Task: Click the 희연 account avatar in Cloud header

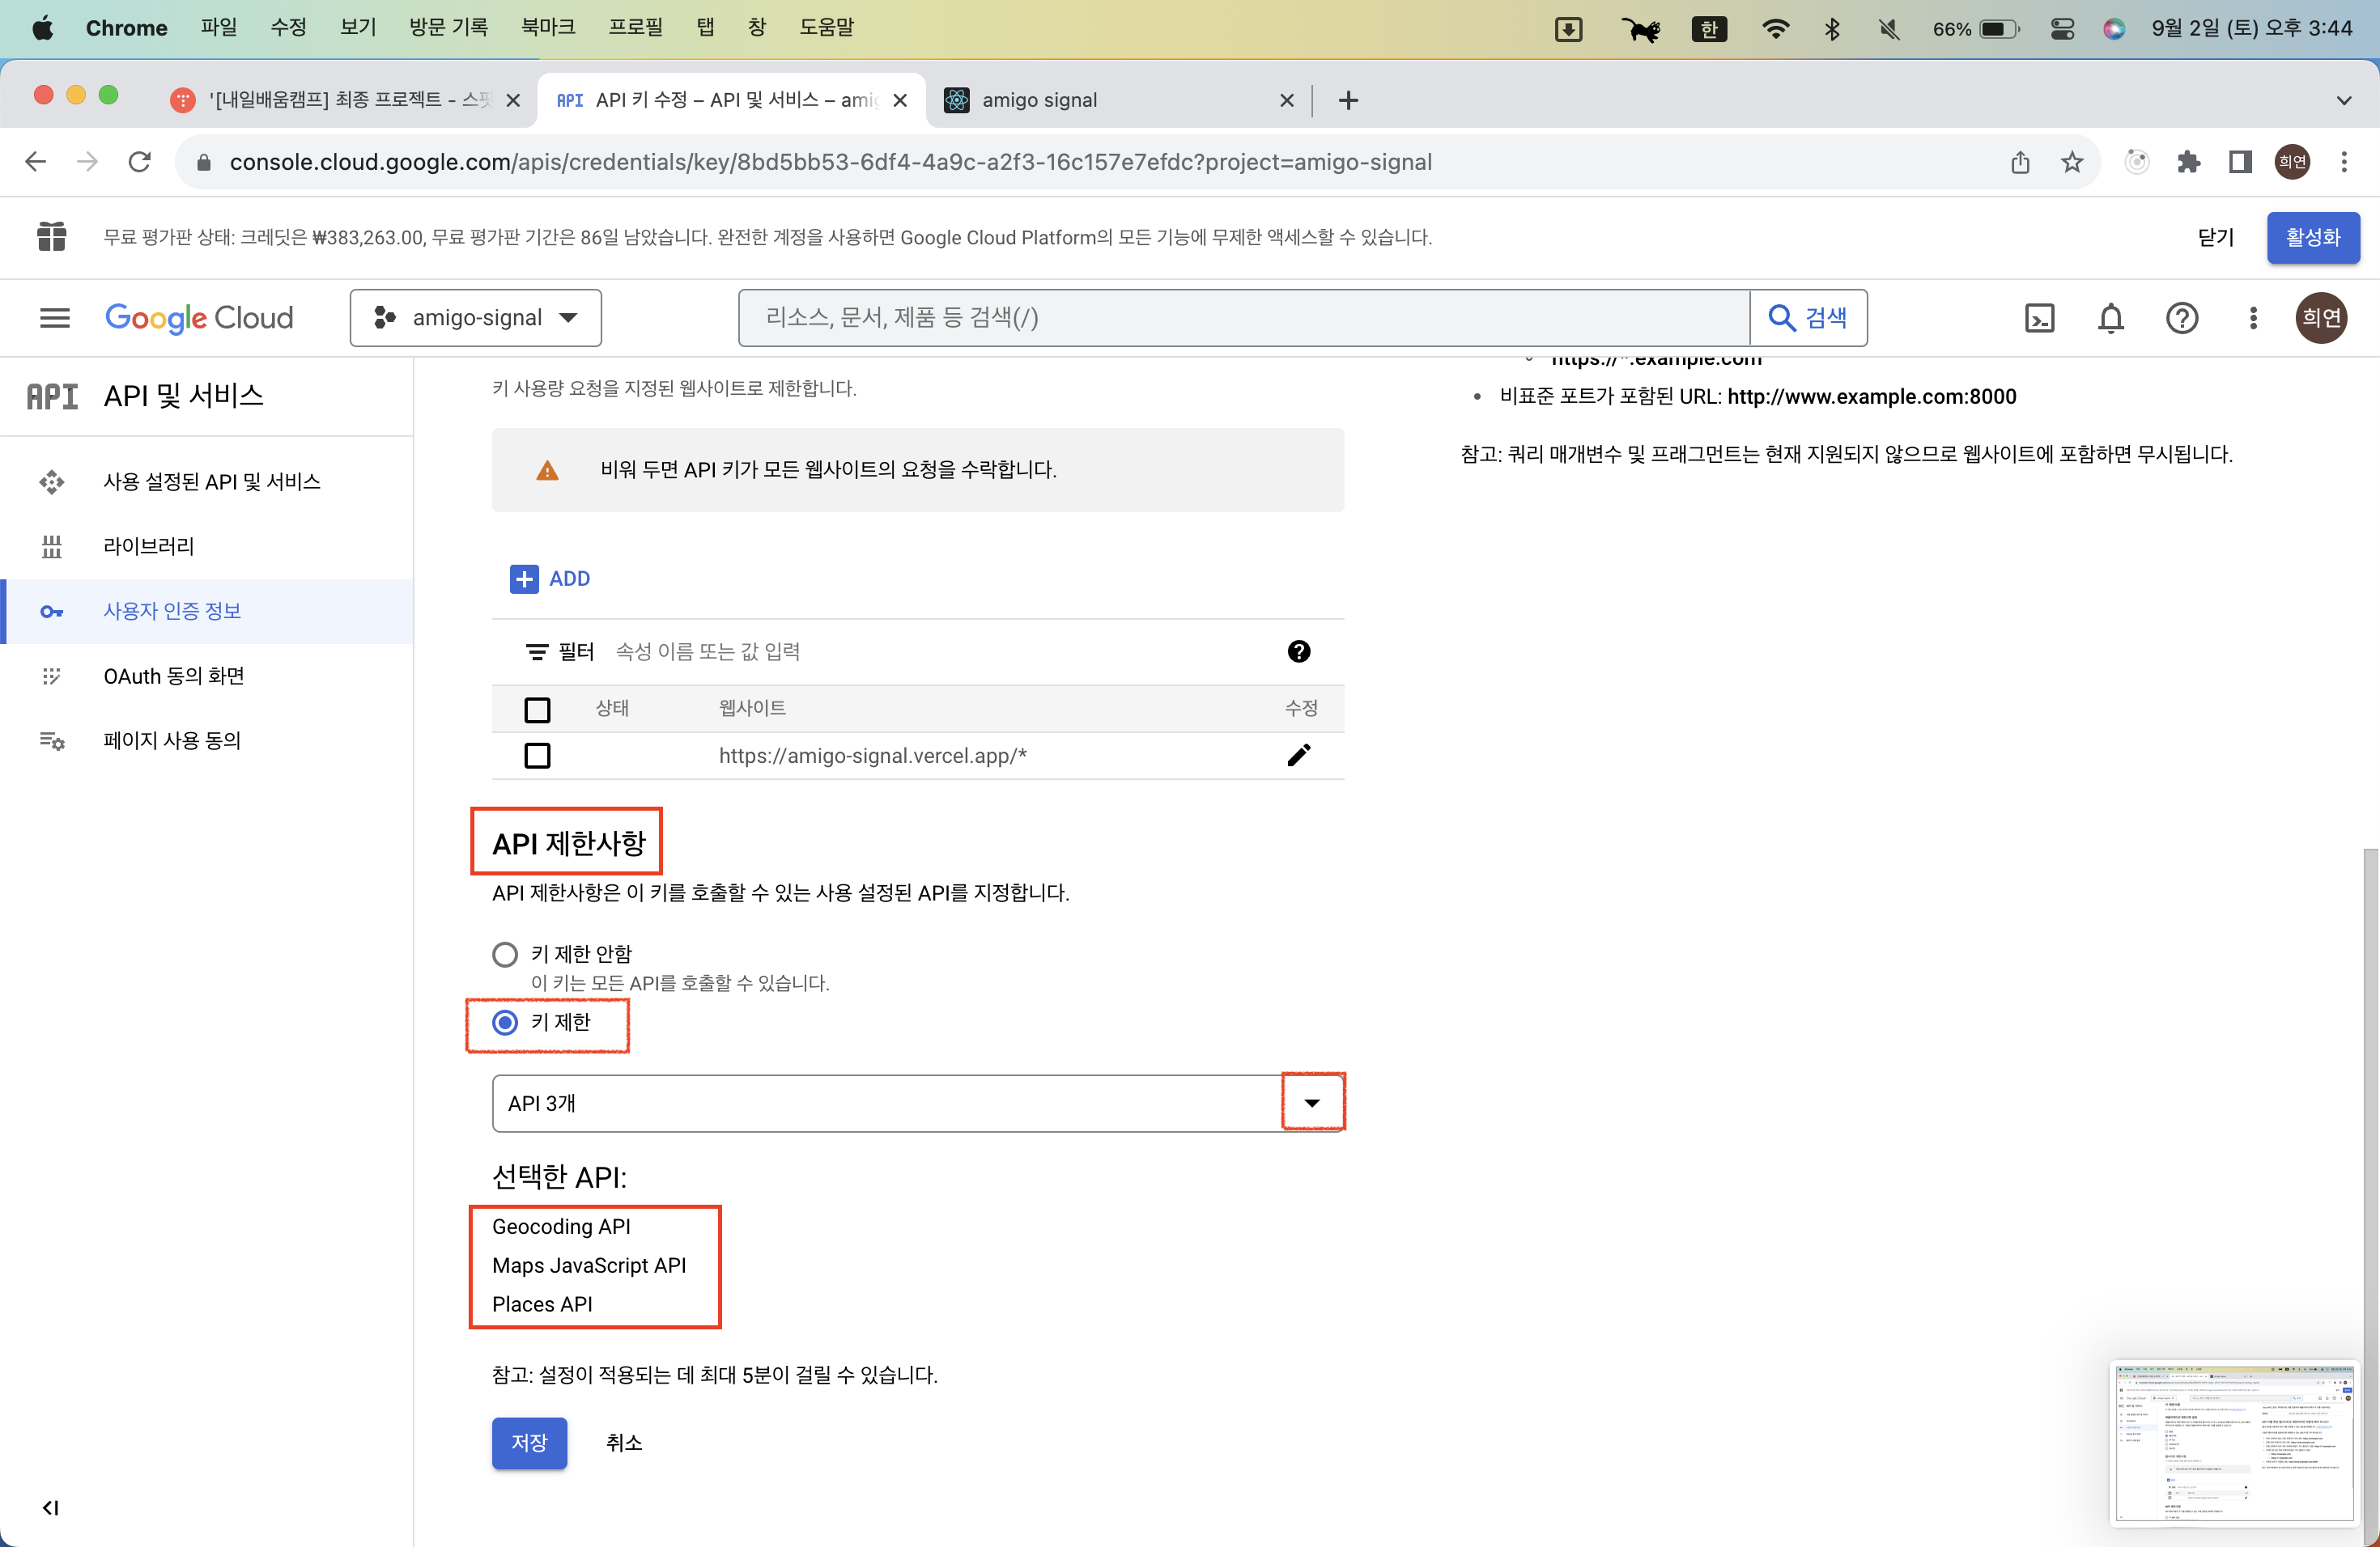Action: (2320, 318)
